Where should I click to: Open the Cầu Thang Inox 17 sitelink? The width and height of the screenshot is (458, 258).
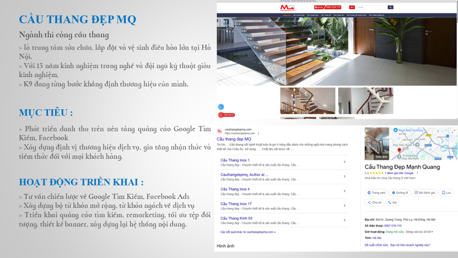point(236,204)
